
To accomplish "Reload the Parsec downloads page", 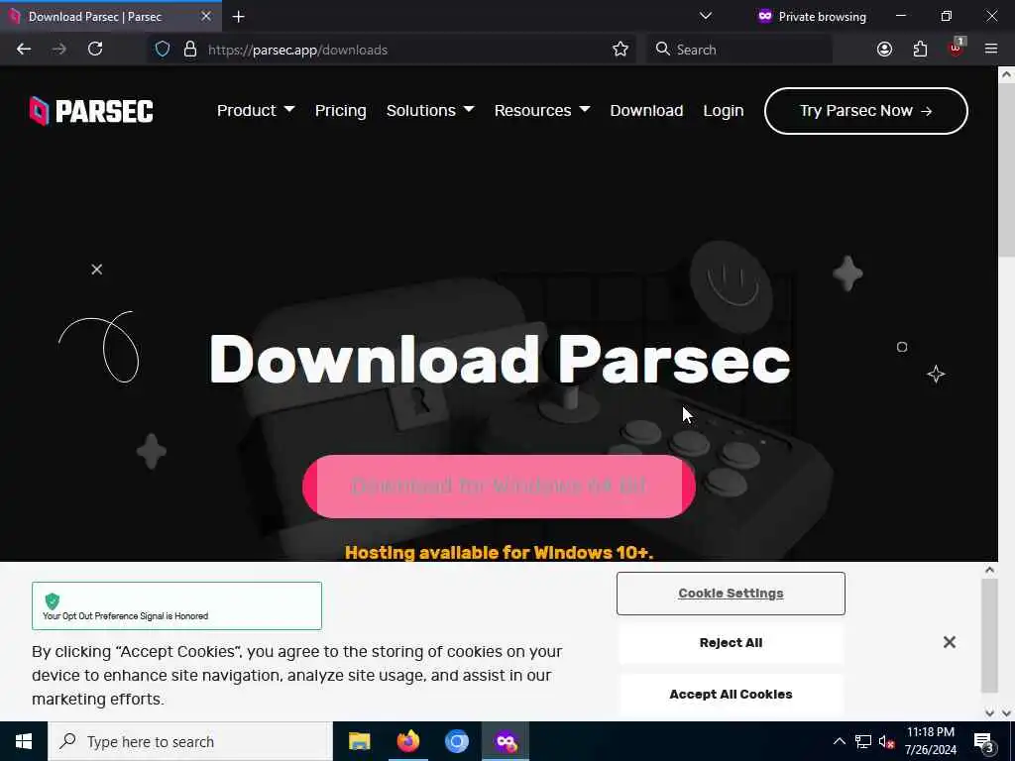I will pyautogui.click(x=95, y=50).
